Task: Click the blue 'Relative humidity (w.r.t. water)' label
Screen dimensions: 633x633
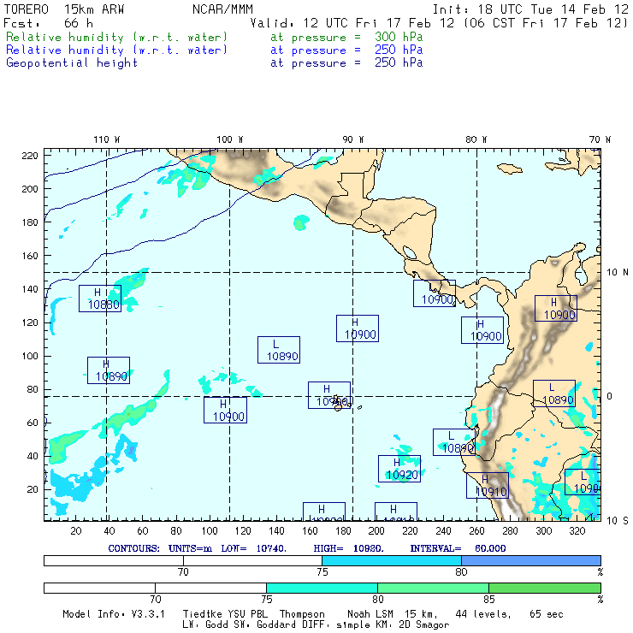Action: point(116,50)
